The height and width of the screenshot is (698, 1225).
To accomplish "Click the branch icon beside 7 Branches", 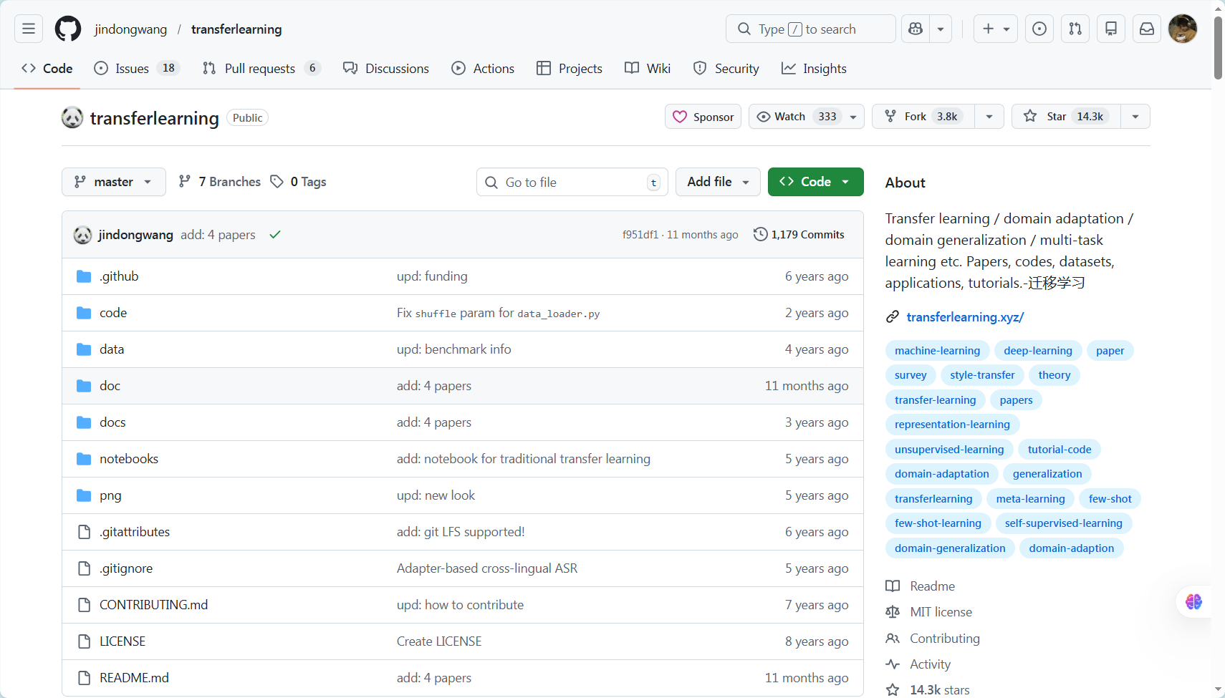I will (x=185, y=182).
